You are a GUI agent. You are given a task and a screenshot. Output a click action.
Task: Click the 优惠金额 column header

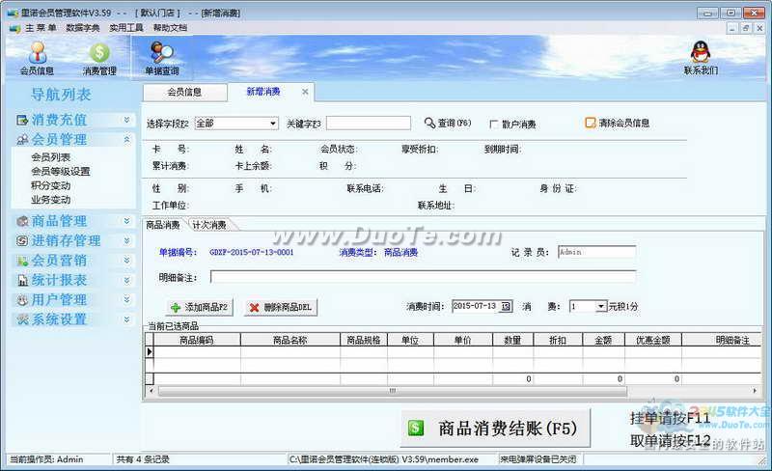(x=653, y=340)
